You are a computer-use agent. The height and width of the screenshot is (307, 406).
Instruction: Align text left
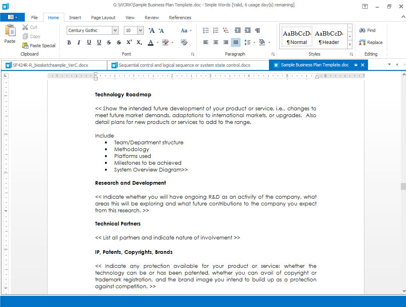coord(206,42)
